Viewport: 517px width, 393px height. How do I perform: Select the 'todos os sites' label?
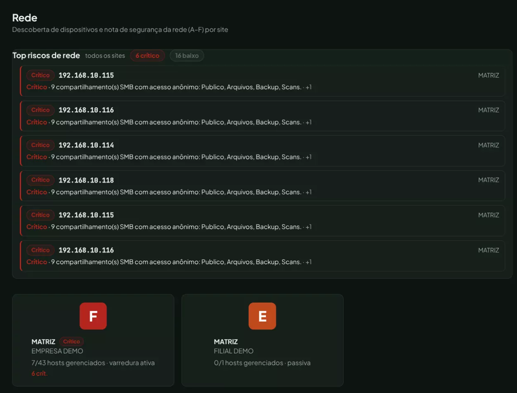105,56
